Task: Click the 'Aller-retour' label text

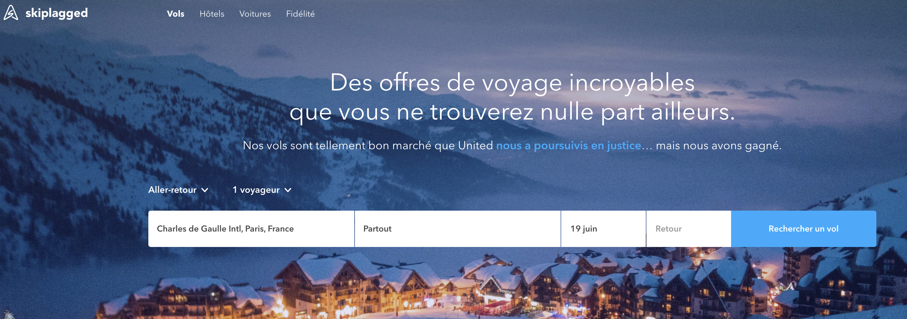Action: [172, 190]
